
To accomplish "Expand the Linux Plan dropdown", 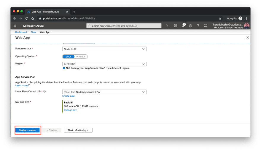I will 104,92.
